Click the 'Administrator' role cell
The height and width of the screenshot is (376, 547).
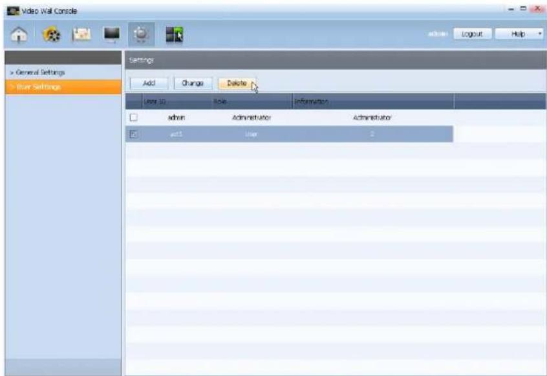point(252,118)
